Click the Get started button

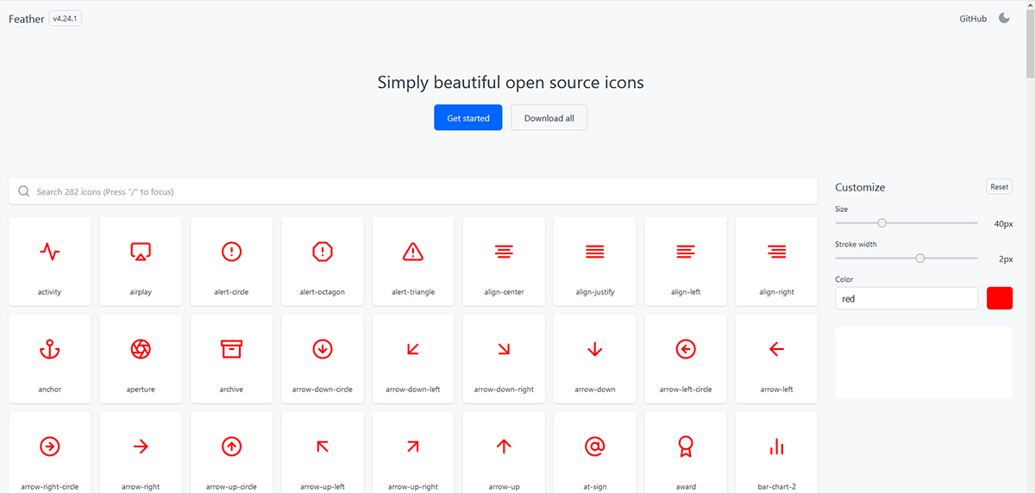point(468,118)
